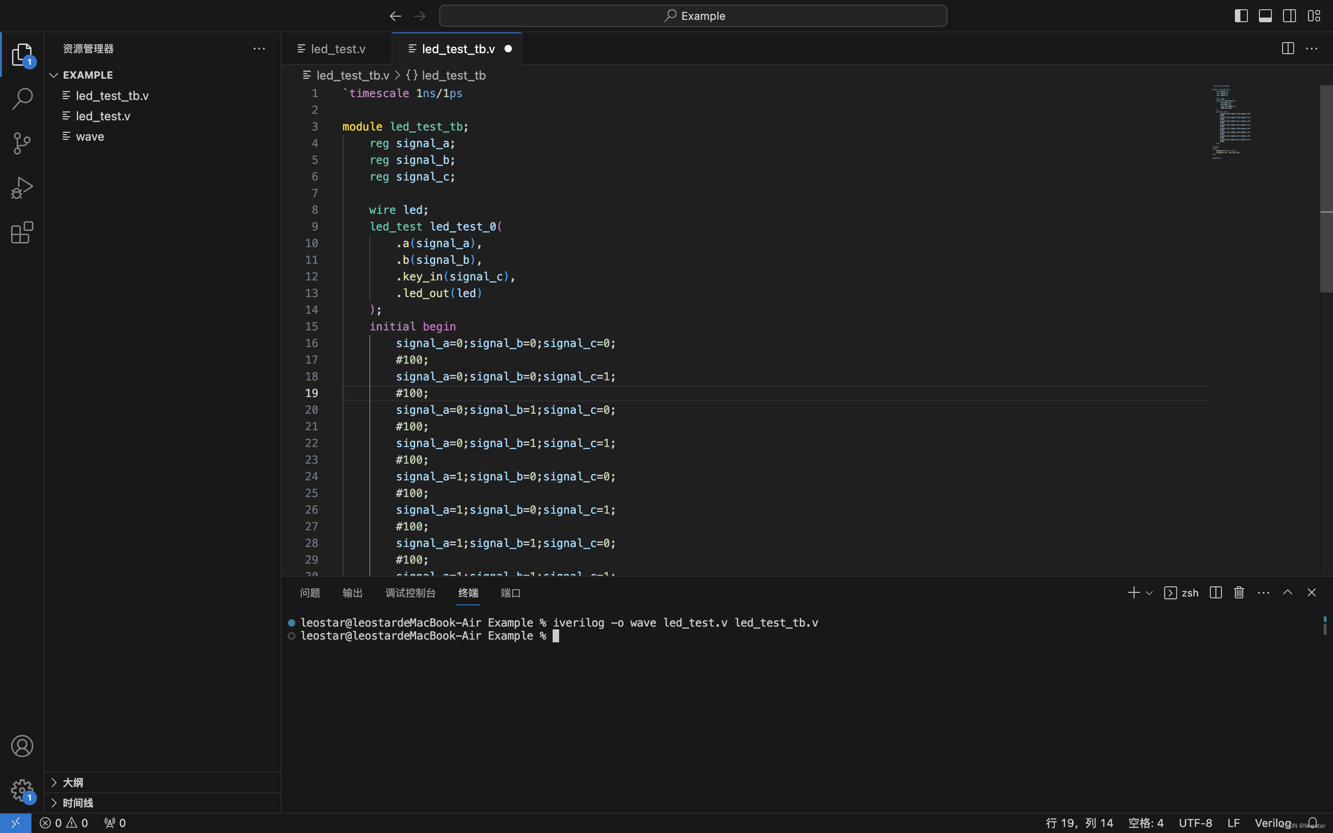Click the unsaved dot on led_test_tb.v tab

coord(508,49)
